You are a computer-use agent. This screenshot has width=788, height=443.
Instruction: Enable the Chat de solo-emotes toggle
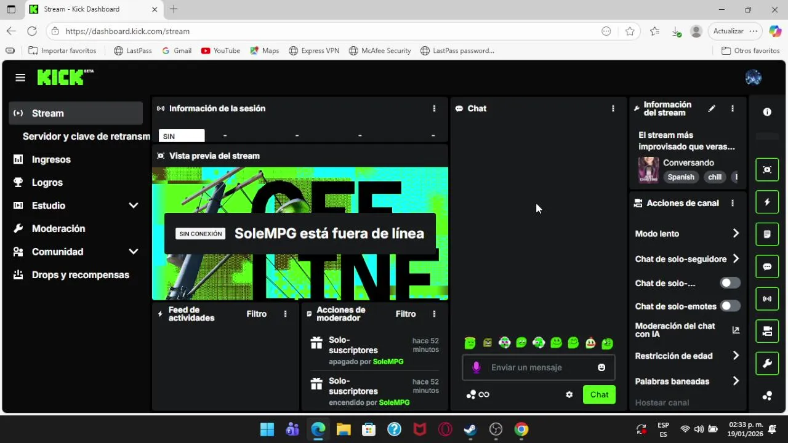730,306
